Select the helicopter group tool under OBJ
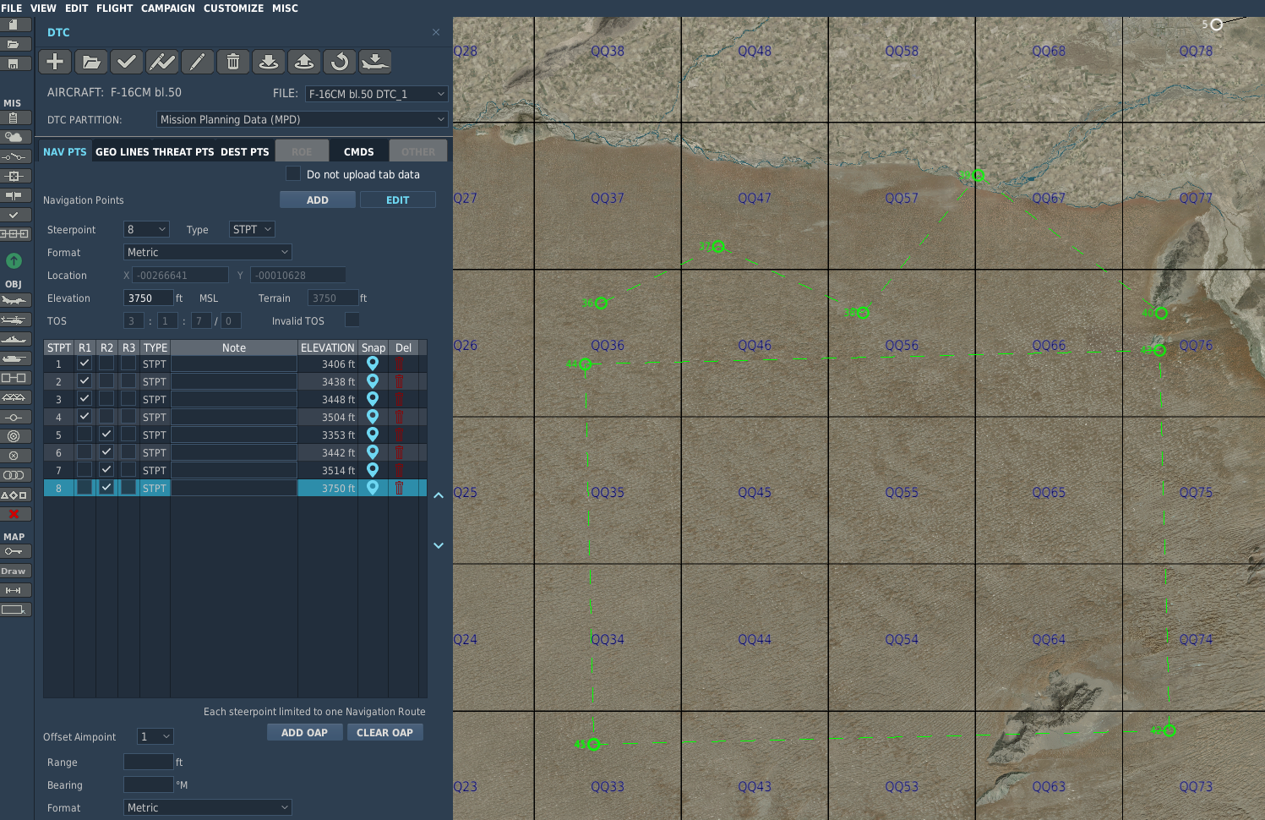 click(x=14, y=320)
